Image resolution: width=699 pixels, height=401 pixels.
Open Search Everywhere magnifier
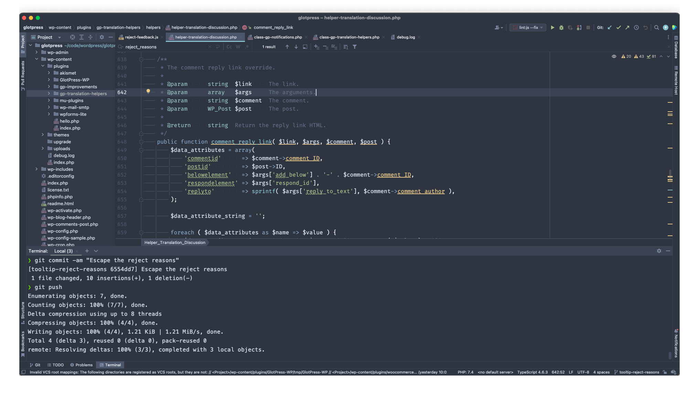click(657, 27)
